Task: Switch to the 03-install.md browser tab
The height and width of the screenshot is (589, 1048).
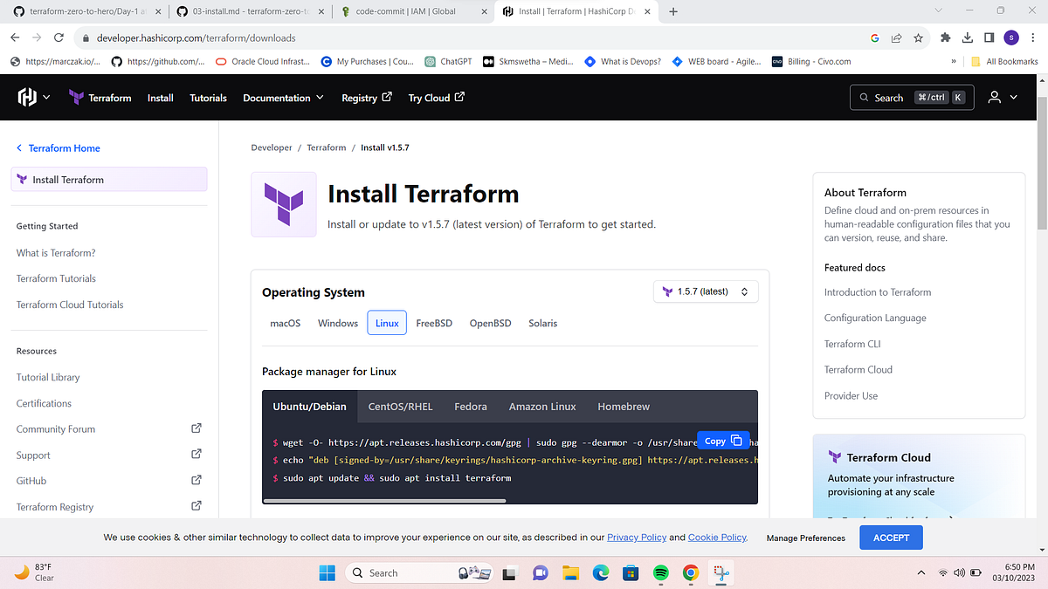Action: tap(249, 12)
